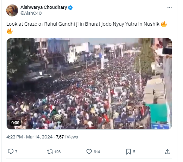
Task: Open the 4:22 PM timestamp link
Action: (x=14, y=137)
